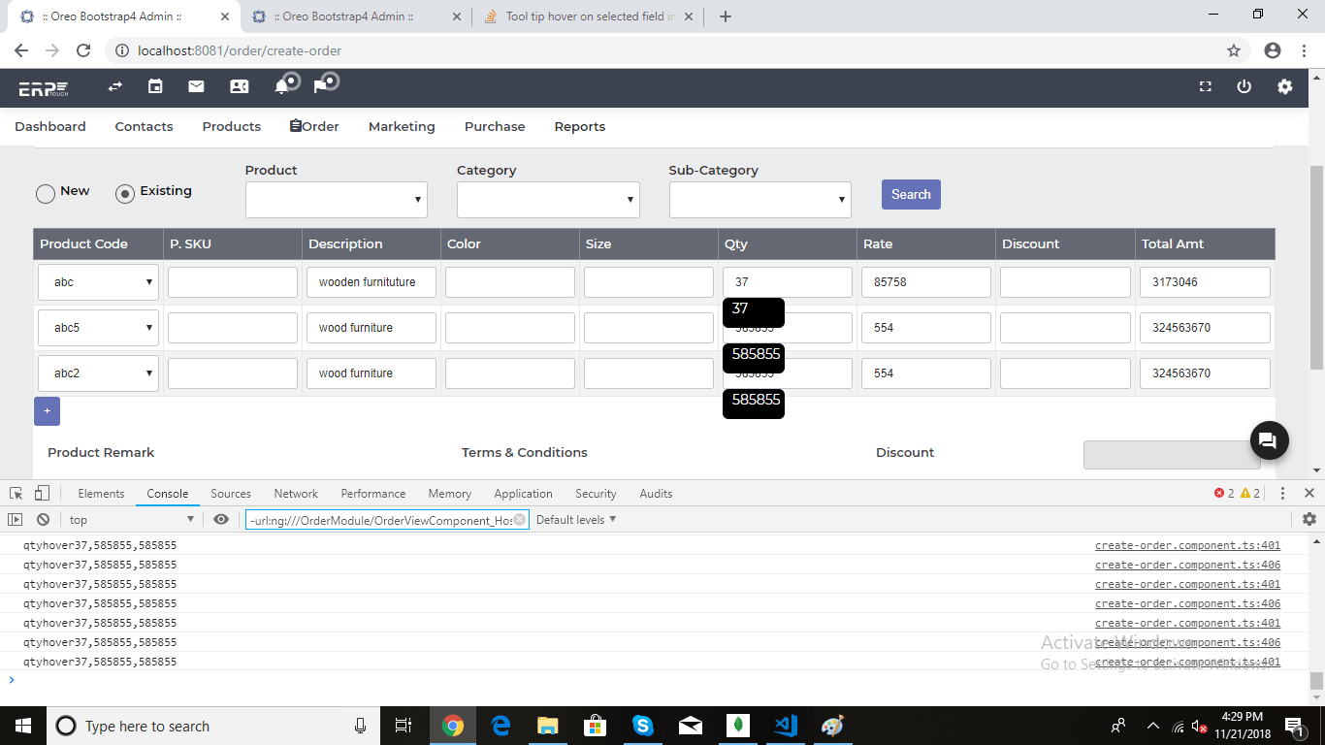Open the Chrome profile avatar icon

[x=1273, y=50]
